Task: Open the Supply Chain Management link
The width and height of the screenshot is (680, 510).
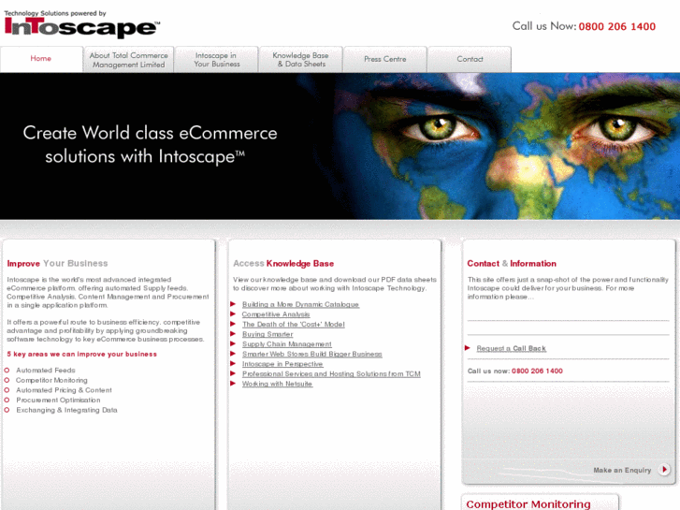Action: pyautogui.click(x=286, y=344)
